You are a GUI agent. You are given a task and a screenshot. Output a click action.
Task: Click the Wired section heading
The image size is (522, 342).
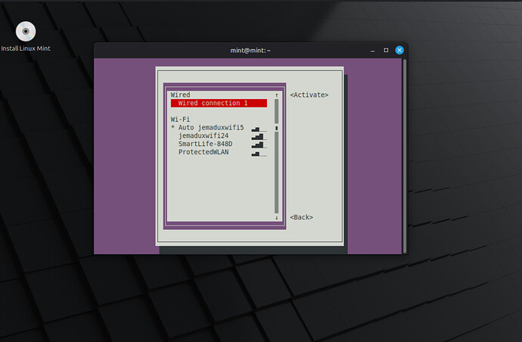coord(180,95)
